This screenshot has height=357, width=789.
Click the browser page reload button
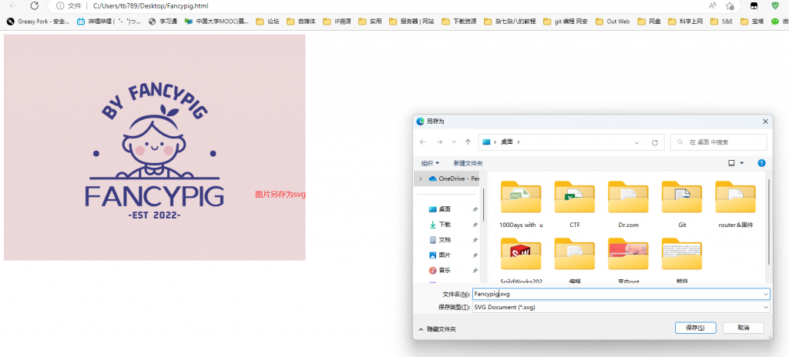point(34,5)
